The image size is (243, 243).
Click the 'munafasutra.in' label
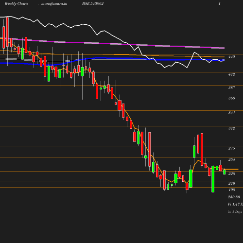point(54,4)
